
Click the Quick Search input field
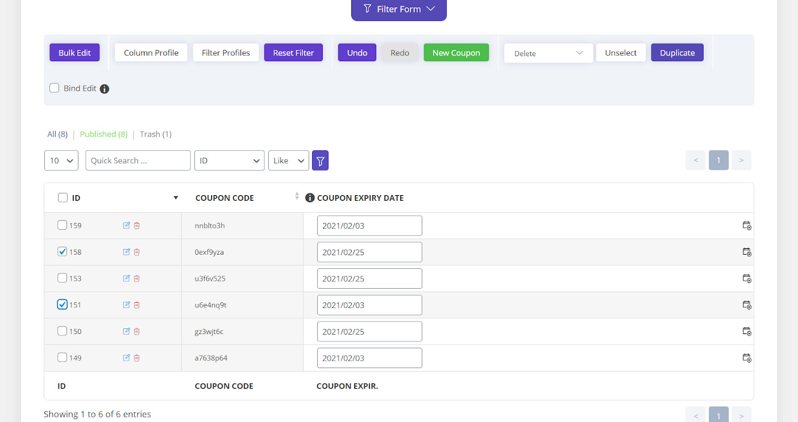[138, 161]
